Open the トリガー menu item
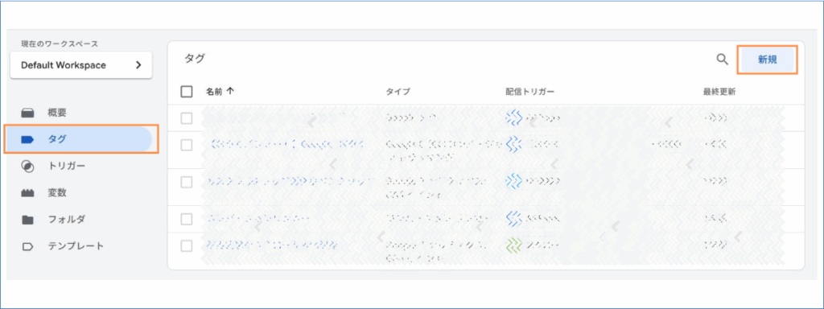Screen dimensions: 824x309 click(67, 166)
